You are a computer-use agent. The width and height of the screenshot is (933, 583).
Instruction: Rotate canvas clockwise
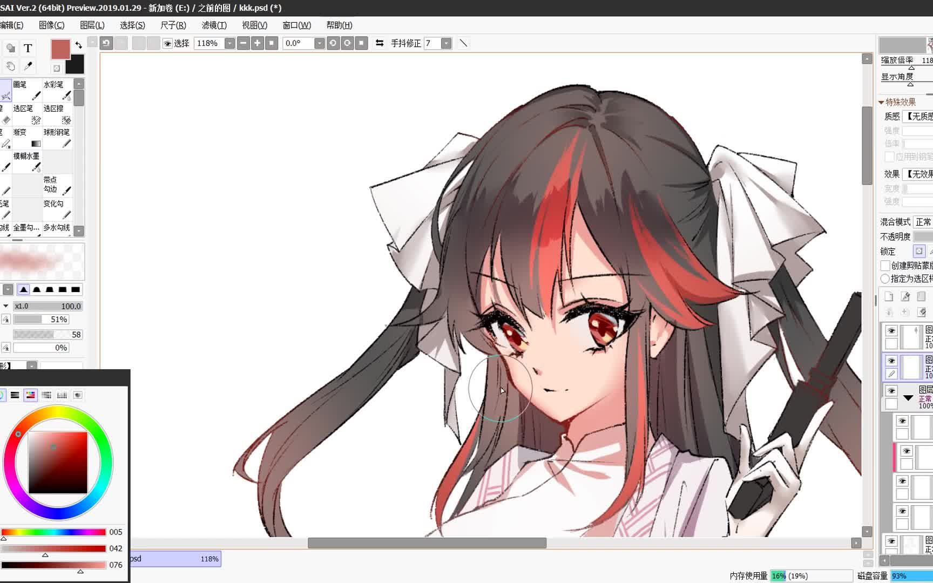click(347, 43)
